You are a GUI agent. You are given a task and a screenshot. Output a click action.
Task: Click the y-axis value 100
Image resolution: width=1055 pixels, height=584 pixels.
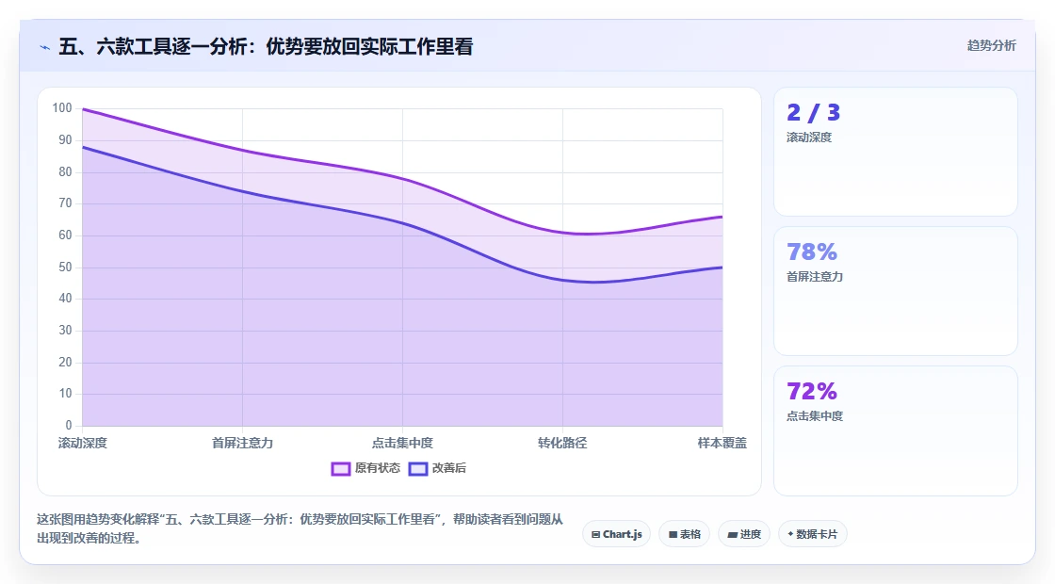pos(62,108)
